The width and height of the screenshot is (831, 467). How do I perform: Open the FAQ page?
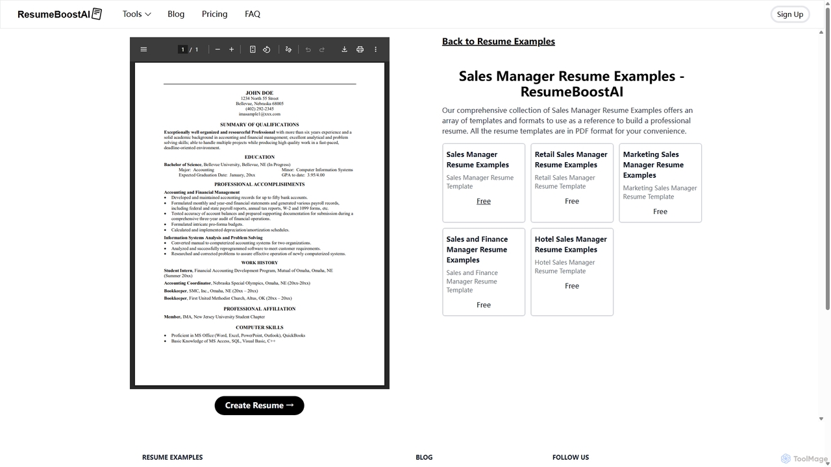click(x=253, y=14)
